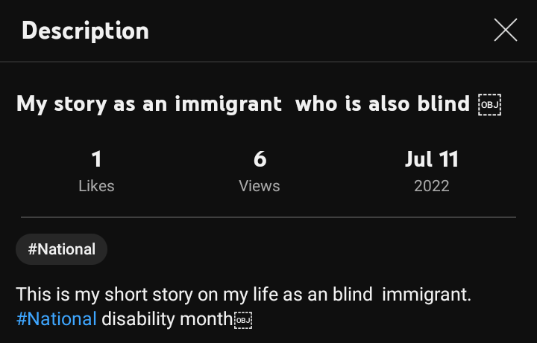Click the Description panel heading
This screenshot has width=537, height=343.
coord(85,31)
